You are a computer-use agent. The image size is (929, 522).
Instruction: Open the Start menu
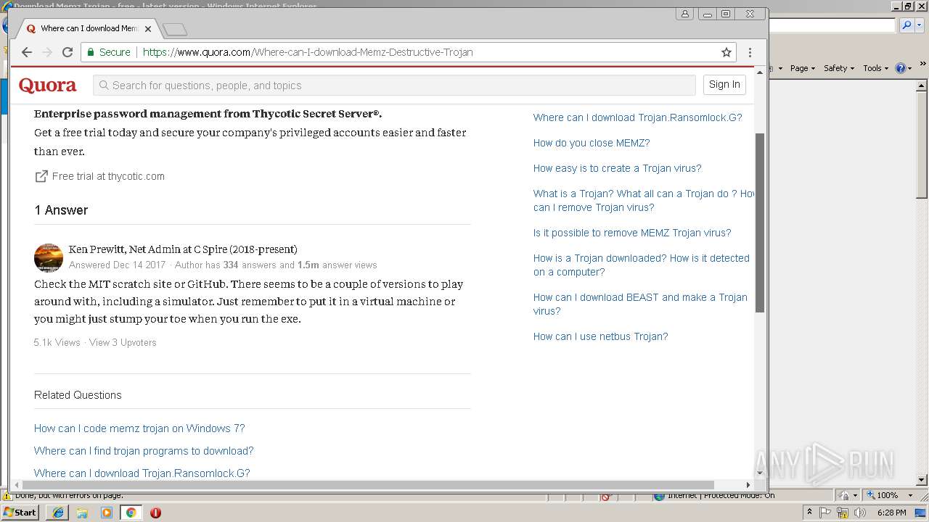point(20,513)
